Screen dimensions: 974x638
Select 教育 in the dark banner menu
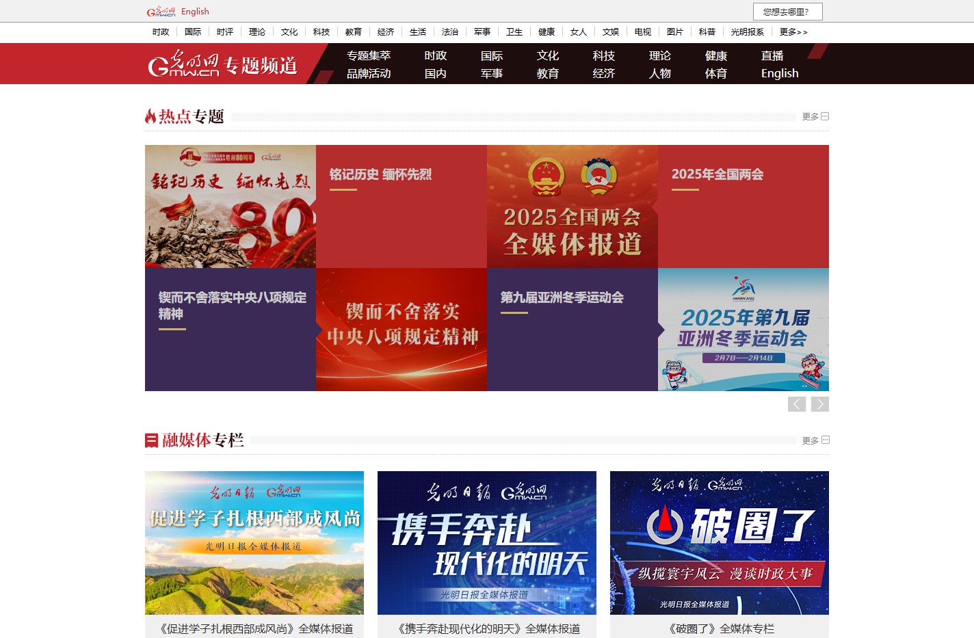548,73
